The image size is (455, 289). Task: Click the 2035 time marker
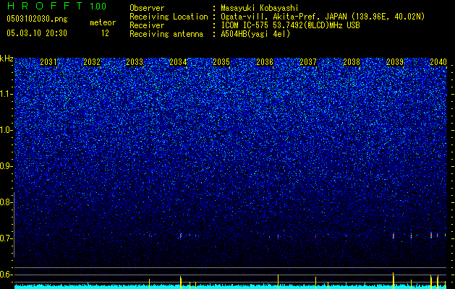(x=221, y=62)
